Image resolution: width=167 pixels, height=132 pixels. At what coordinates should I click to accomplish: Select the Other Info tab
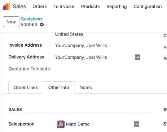59,88
